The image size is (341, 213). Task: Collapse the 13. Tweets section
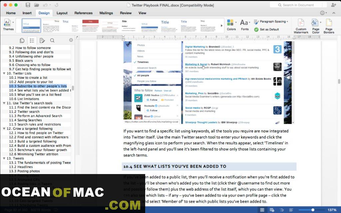pyautogui.click(x=4, y=158)
